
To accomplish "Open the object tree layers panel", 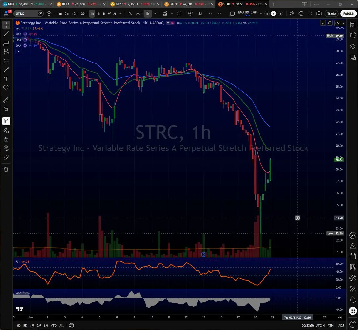I will coord(352,46).
